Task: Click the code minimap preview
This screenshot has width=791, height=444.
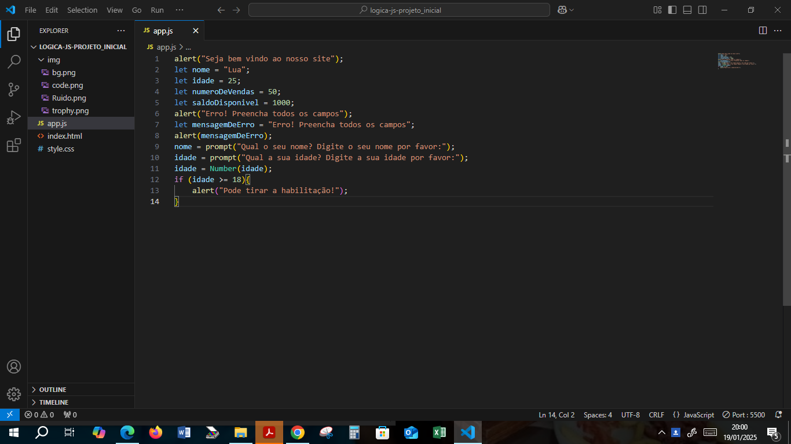Action: pyautogui.click(x=737, y=61)
